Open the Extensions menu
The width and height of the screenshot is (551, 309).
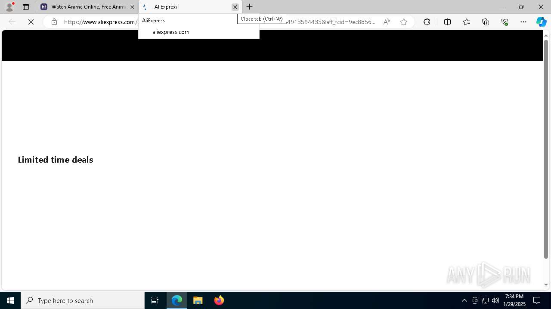tap(427, 22)
